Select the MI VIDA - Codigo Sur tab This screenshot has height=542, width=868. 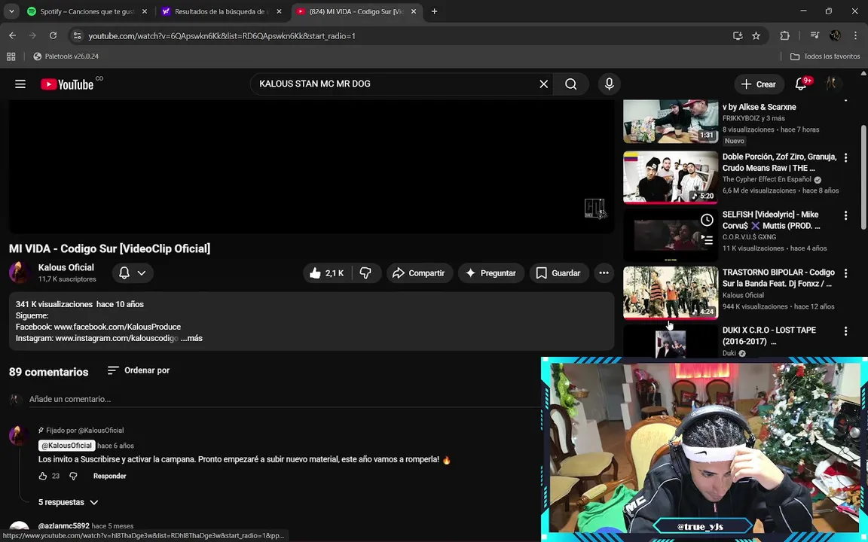pos(357,11)
